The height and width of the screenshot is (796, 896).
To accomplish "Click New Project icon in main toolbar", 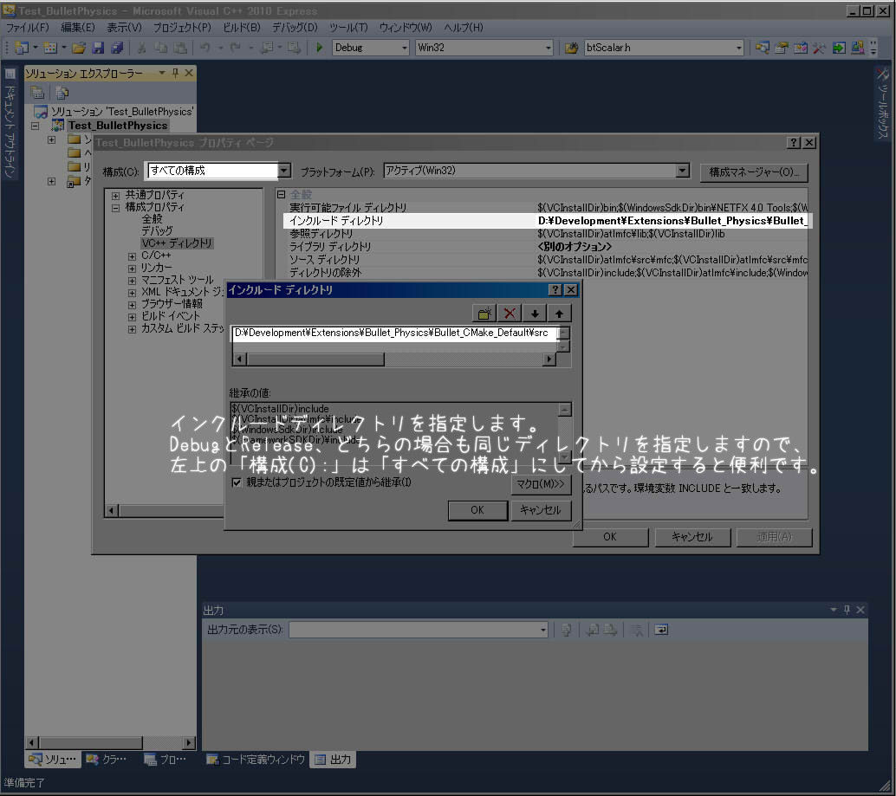I will [x=21, y=48].
